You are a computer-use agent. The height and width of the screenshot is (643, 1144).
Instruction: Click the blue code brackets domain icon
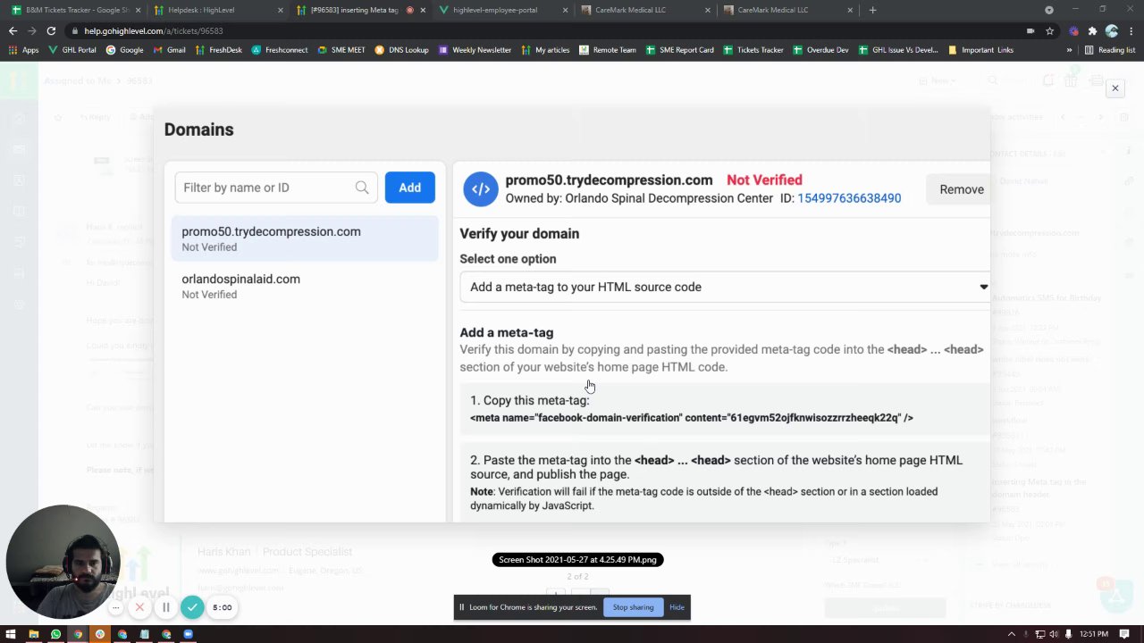481,189
